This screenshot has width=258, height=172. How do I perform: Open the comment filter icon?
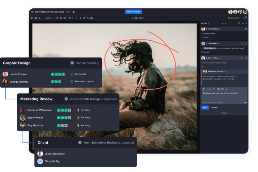tap(243, 24)
